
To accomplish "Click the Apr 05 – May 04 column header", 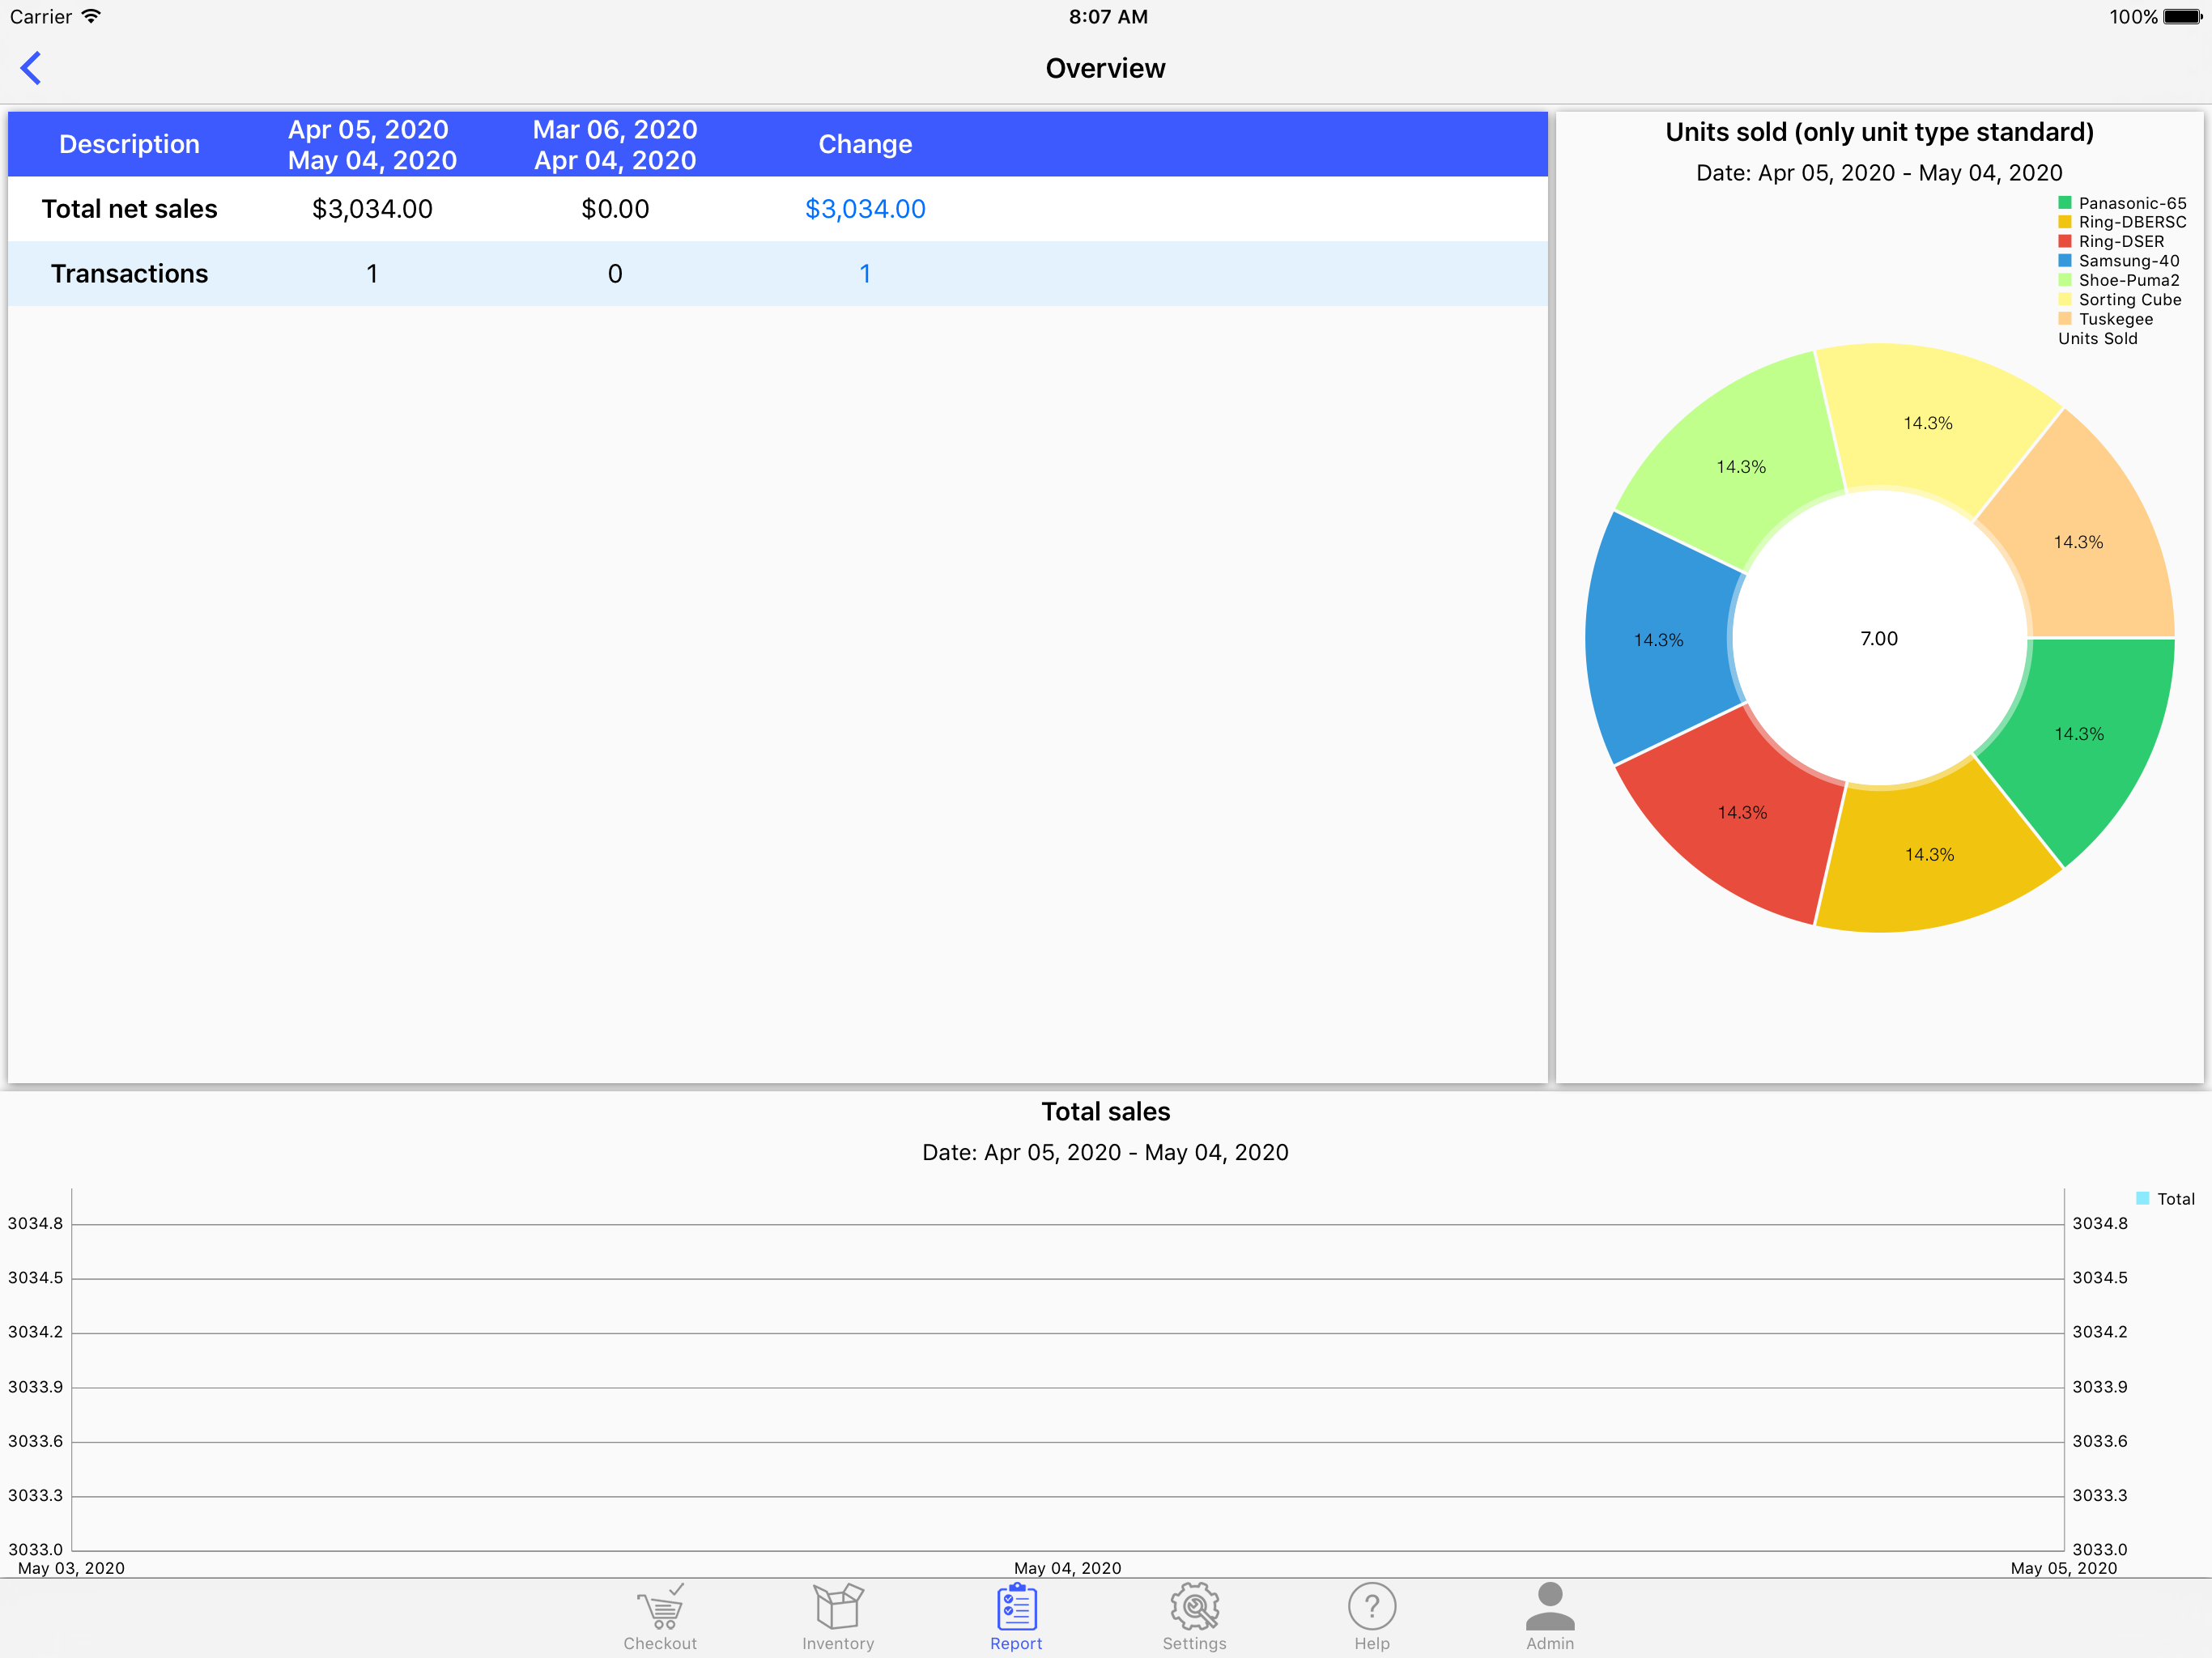I will (372, 144).
